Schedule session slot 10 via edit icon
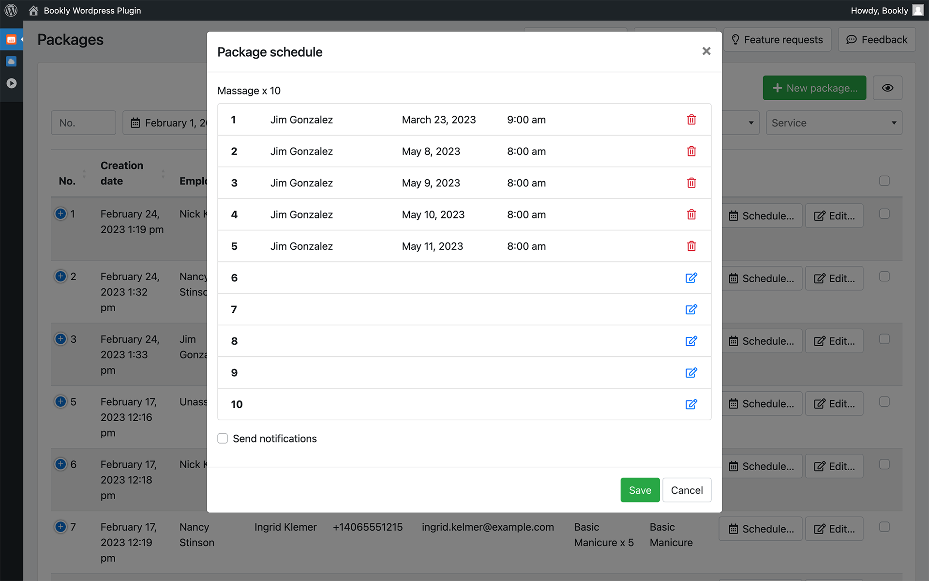This screenshot has width=929, height=581. coord(691,404)
